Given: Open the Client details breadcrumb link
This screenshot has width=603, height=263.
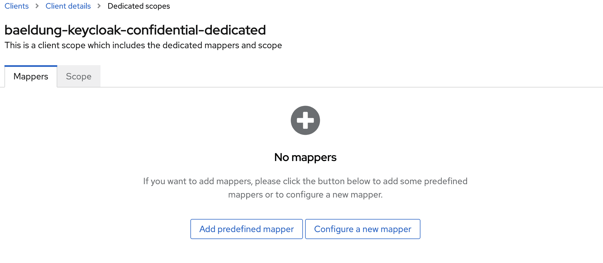Looking at the screenshot, I should coord(68,6).
